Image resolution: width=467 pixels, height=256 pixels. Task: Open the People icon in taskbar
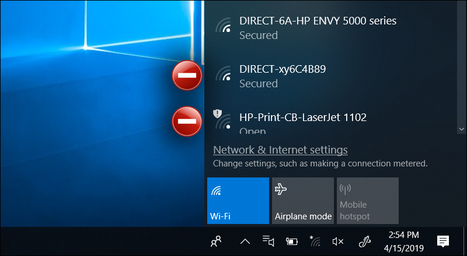coord(216,241)
